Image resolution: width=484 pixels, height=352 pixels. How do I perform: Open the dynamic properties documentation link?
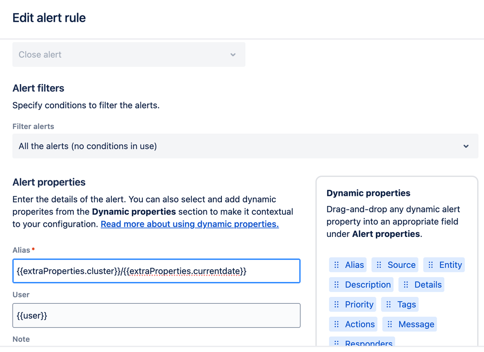point(189,224)
